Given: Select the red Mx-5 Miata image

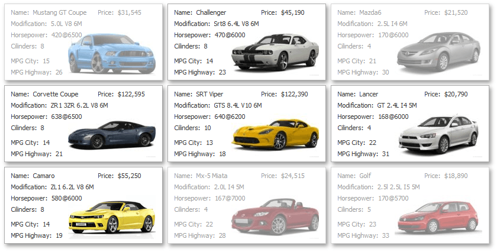Looking at the screenshot, I should click(275, 216).
